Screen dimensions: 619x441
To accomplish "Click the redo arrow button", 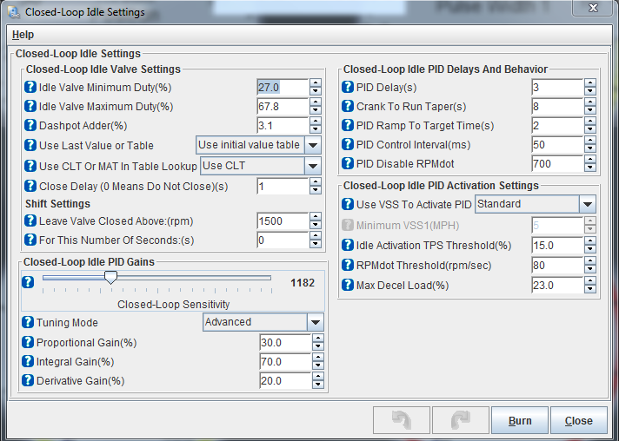I will click(x=460, y=420).
